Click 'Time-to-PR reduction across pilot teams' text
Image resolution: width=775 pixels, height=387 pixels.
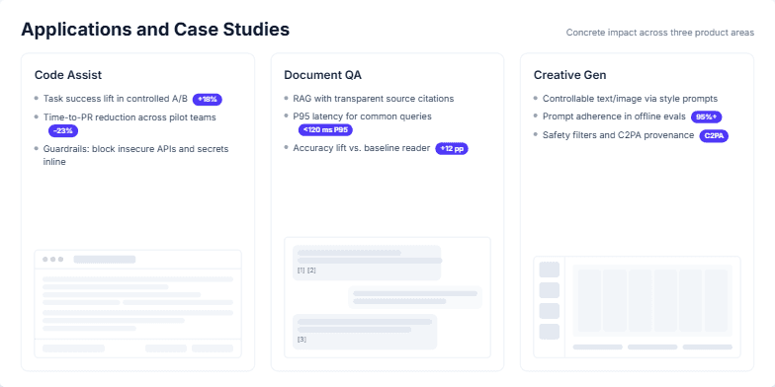point(130,117)
